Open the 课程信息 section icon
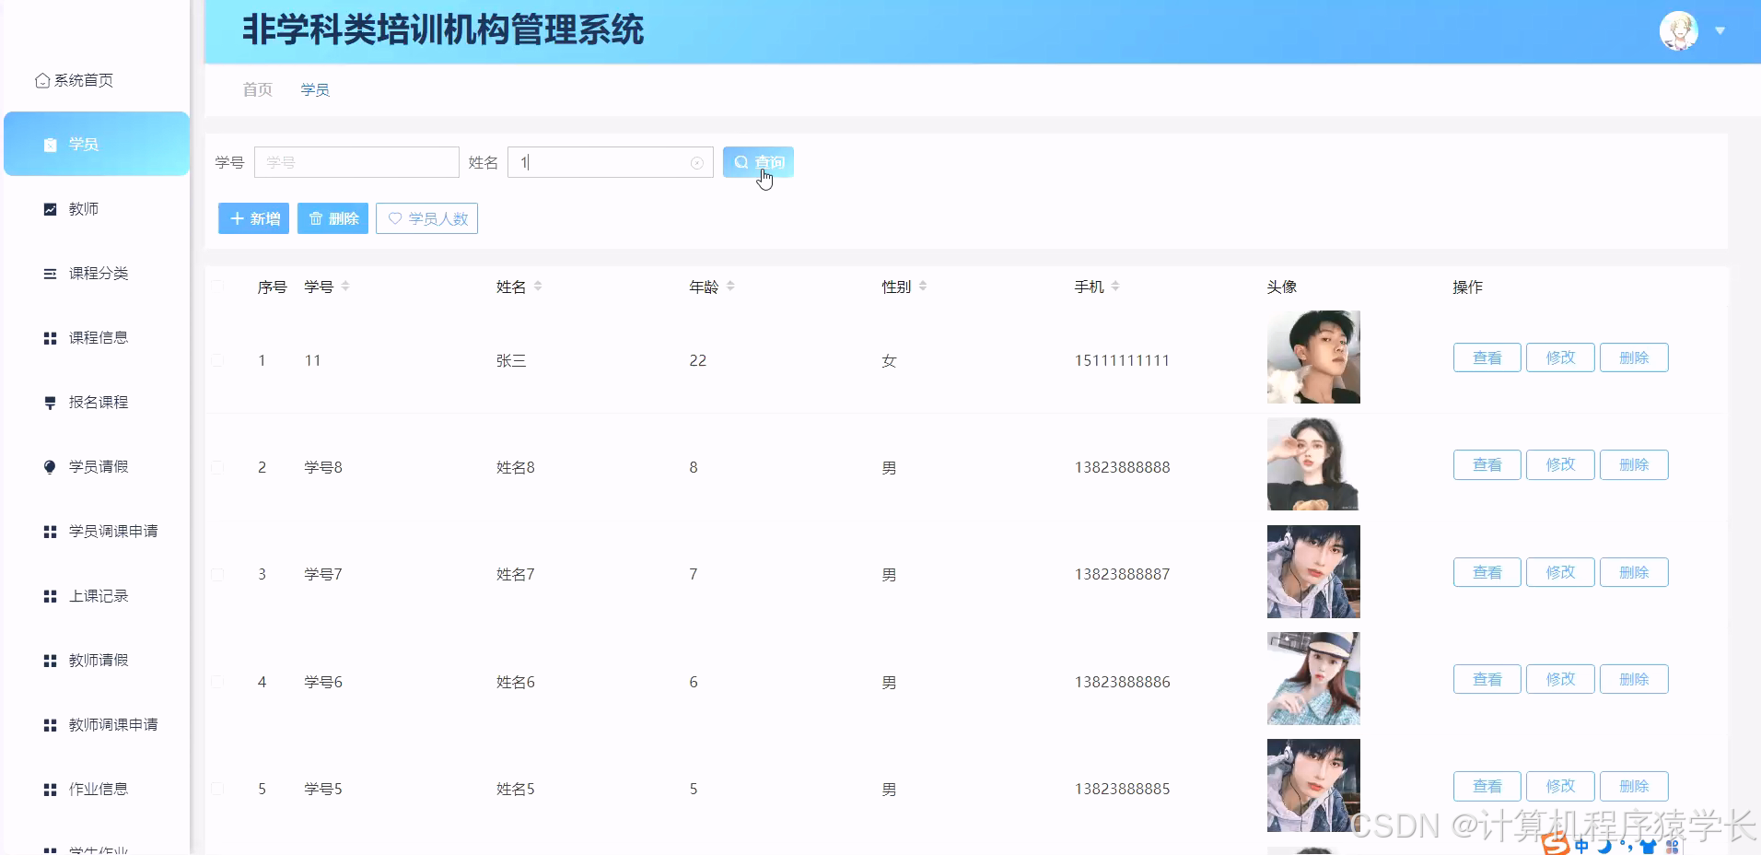Viewport: 1761px width, 855px height. [x=49, y=337]
